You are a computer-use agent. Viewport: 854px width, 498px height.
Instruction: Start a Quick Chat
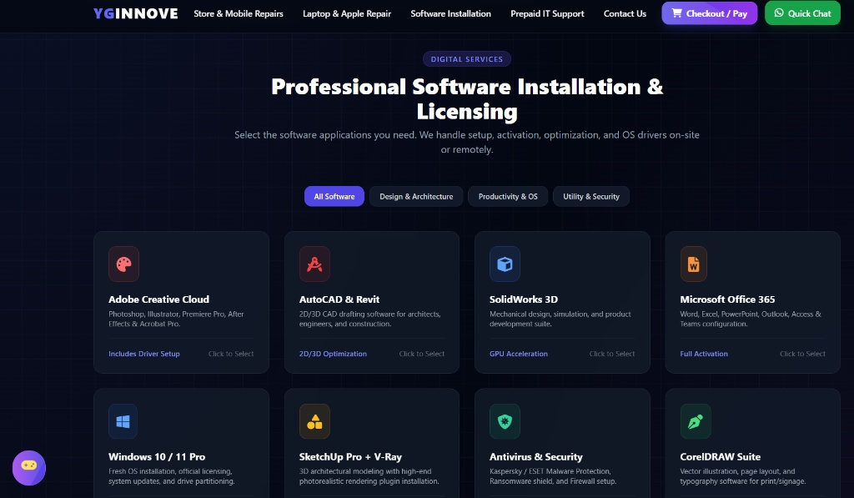tap(802, 13)
